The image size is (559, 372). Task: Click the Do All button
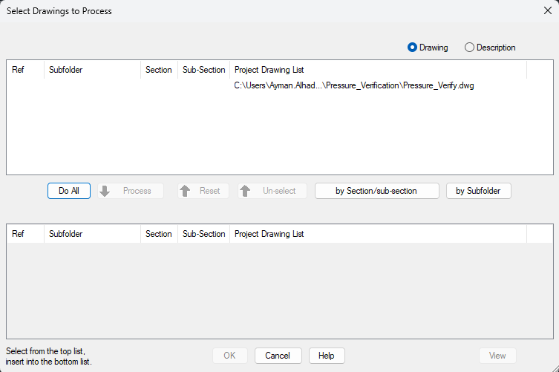click(x=69, y=191)
